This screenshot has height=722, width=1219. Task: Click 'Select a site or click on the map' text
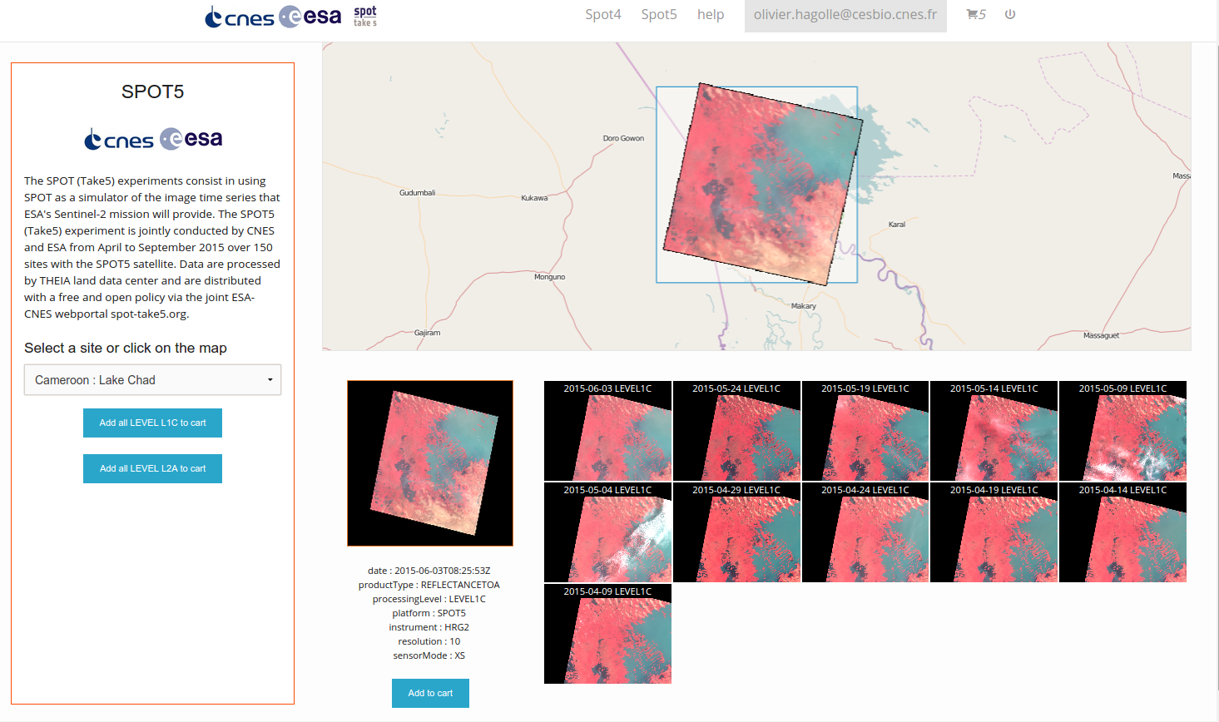pyautogui.click(x=126, y=348)
